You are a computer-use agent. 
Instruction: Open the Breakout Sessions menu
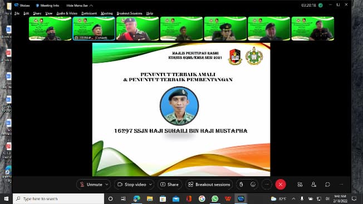[x=129, y=13]
